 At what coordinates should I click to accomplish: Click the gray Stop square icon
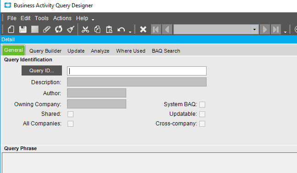tap(35, 29)
